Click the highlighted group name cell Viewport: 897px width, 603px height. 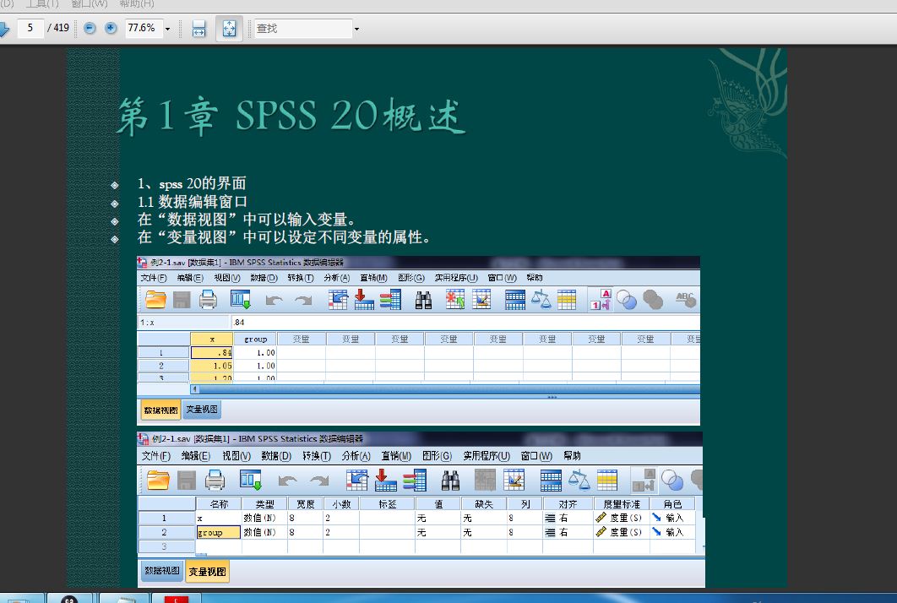coord(218,533)
